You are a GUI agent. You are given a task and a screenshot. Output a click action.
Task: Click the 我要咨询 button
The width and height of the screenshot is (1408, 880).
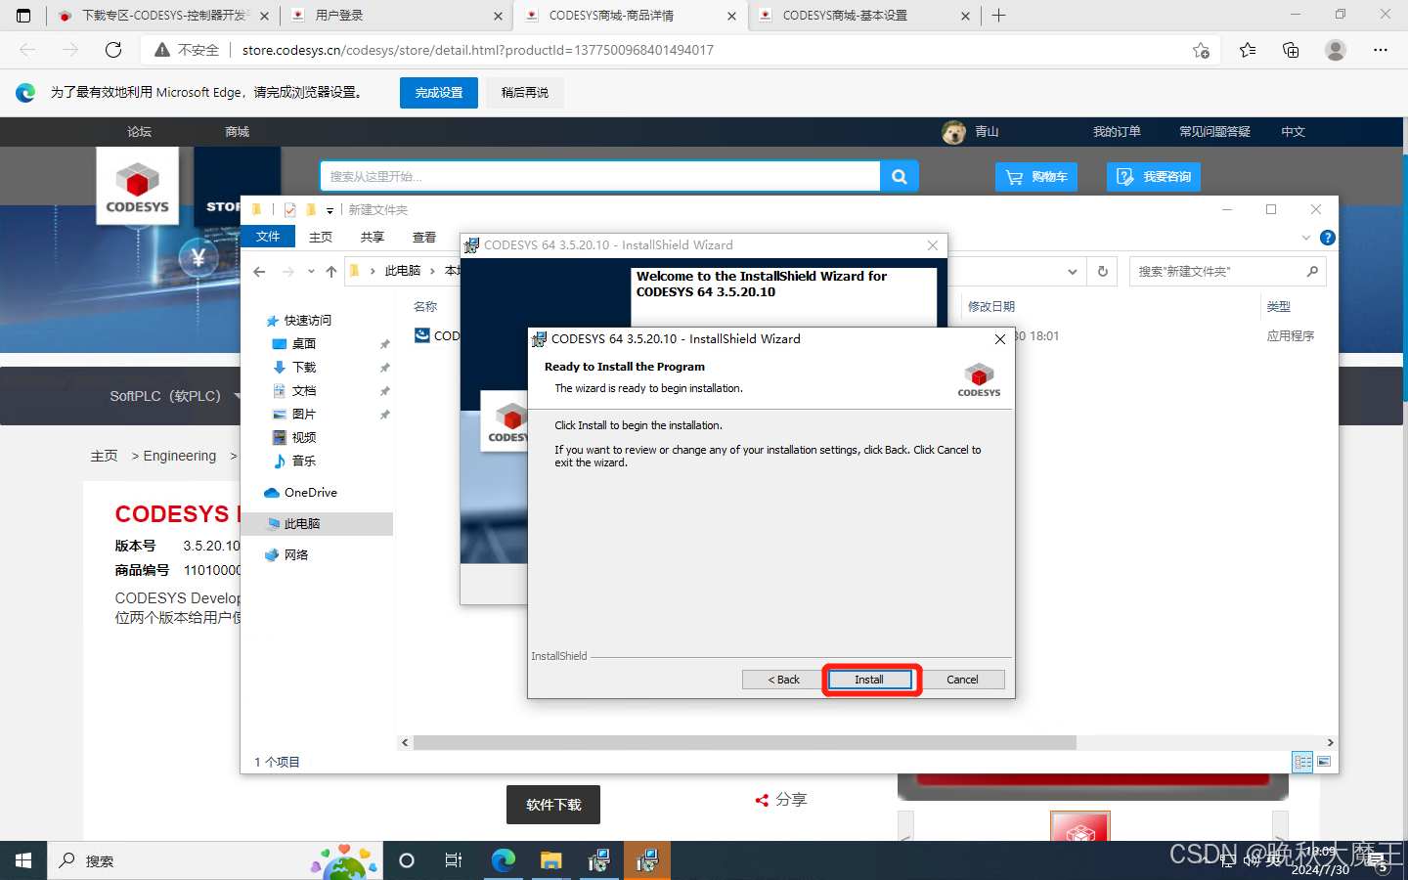[1154, 177]
